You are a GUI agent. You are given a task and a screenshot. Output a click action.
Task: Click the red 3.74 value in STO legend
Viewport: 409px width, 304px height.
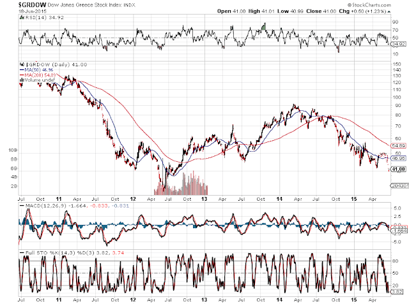118,252
